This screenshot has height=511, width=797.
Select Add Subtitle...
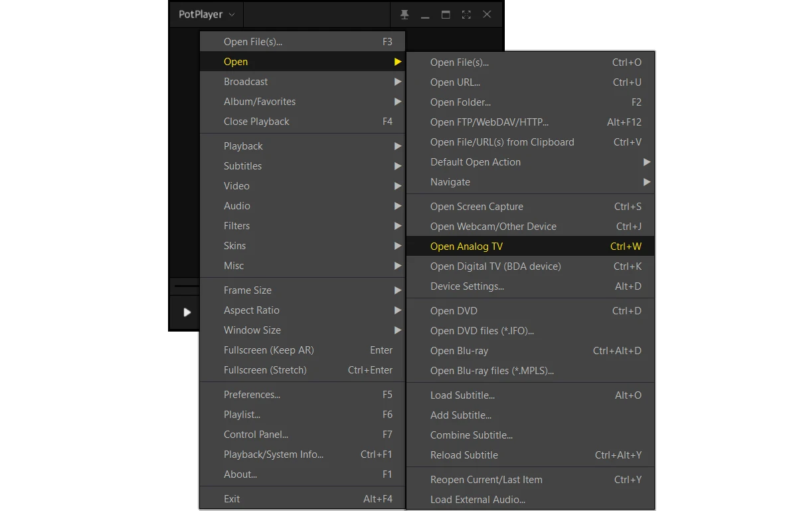pos(530,415)
